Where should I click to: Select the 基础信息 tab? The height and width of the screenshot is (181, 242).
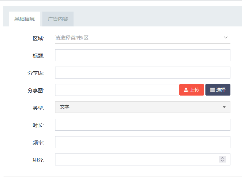click(x=25, y=19)
